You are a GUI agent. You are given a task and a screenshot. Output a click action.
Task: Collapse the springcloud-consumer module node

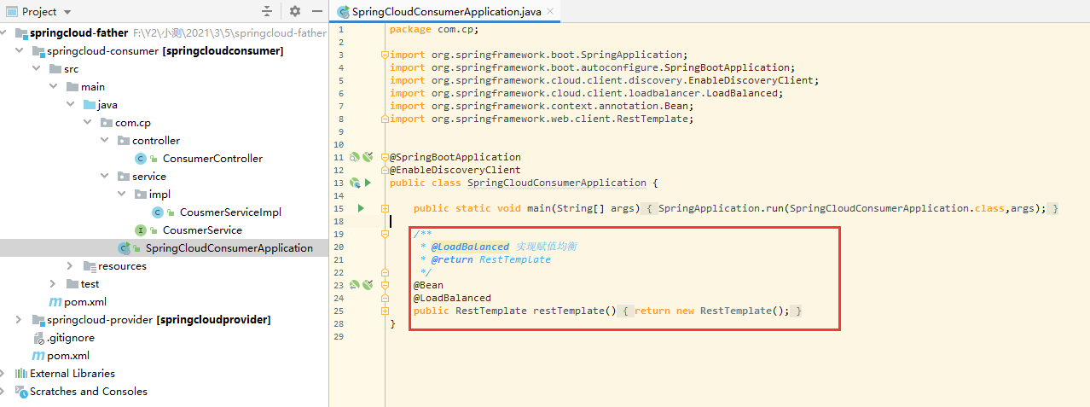(20, 51)
